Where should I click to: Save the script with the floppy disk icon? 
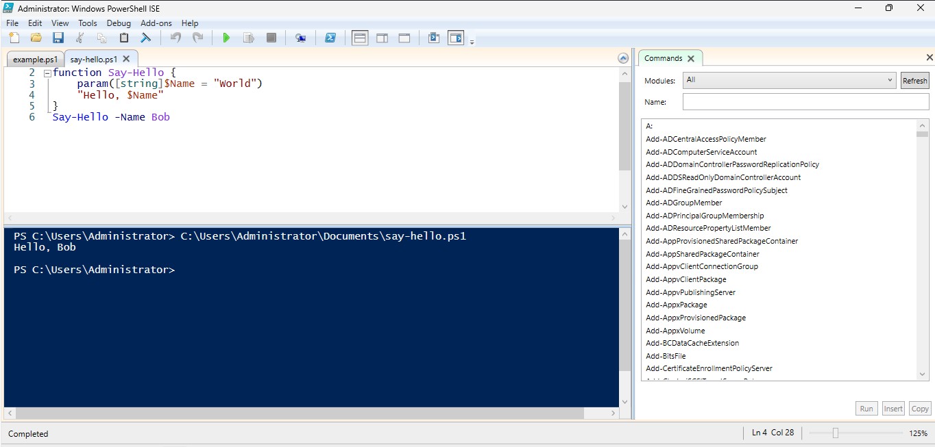pos(58,38)
